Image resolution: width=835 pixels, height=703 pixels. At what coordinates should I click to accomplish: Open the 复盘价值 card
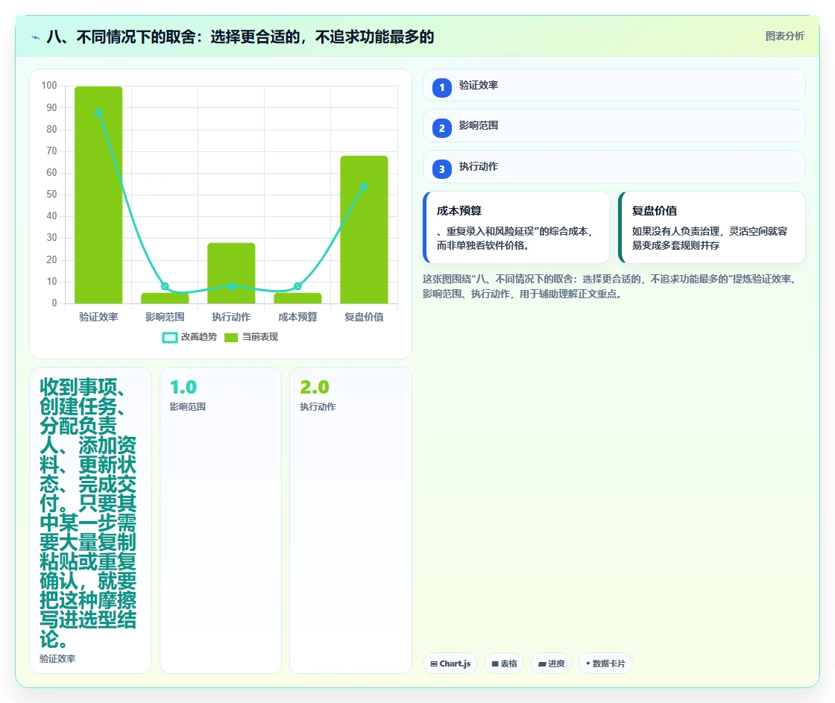tap(712, 227)
